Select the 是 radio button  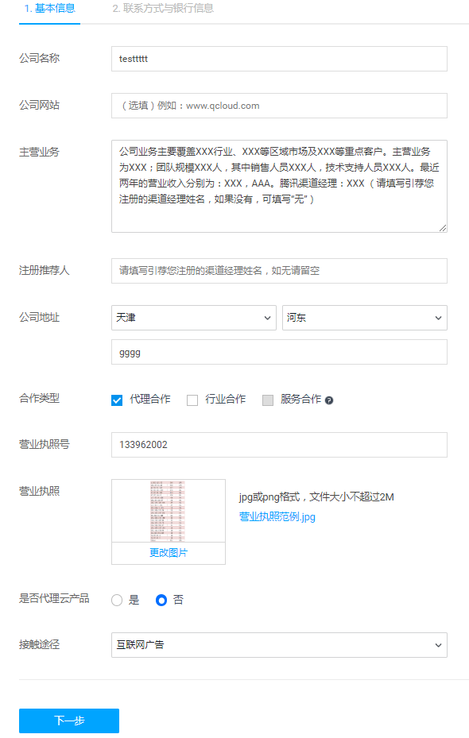tap(117, 600)
